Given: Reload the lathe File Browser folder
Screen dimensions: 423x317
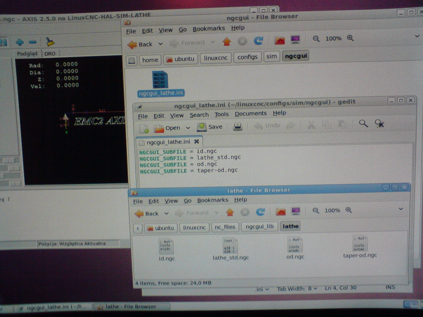Looking at the screenshot, I should tap(260, 212).
